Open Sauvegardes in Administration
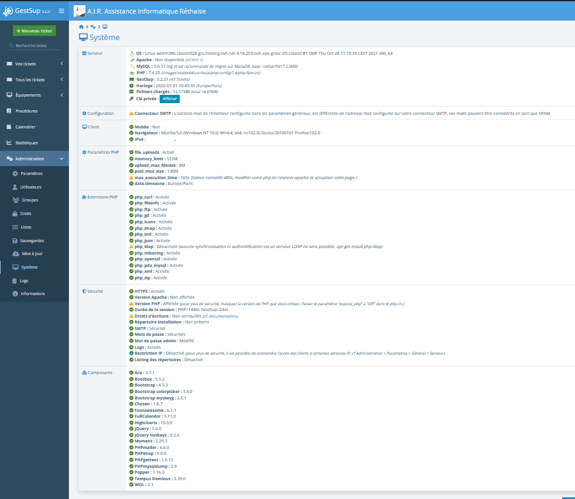Viewport: 575px width, 499px height. 32,240
